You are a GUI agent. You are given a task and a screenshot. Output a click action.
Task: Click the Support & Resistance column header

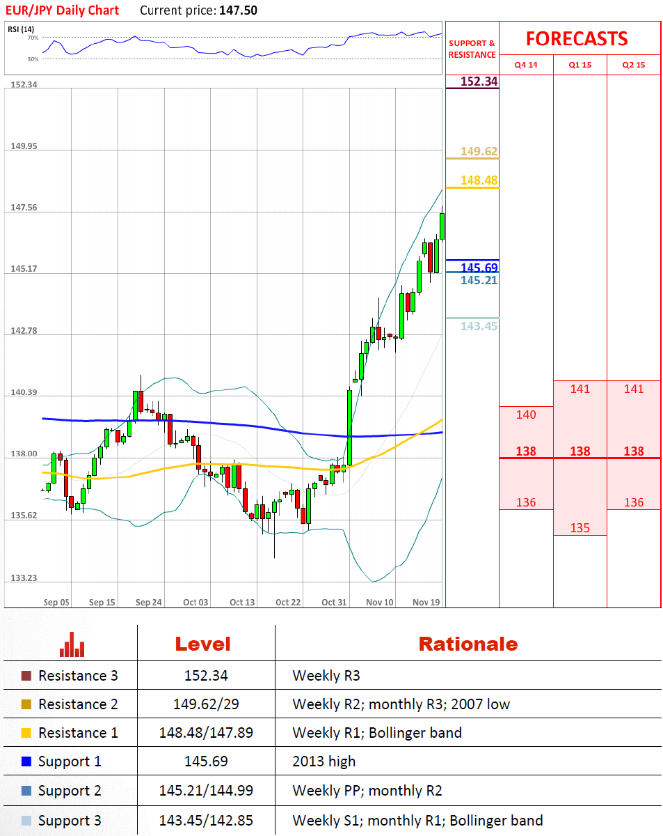tap(472, 49)
